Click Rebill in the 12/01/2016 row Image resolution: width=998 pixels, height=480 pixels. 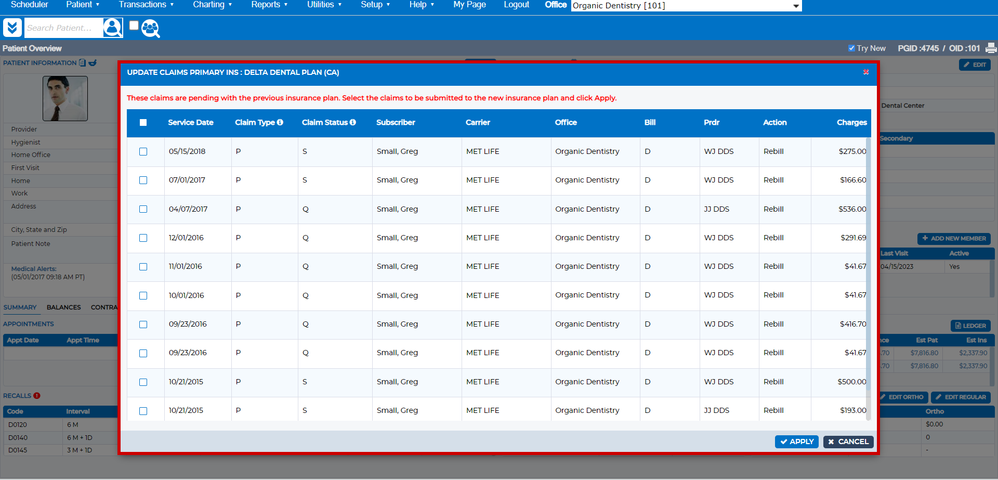pyautogui.click(x=773, y=238)
